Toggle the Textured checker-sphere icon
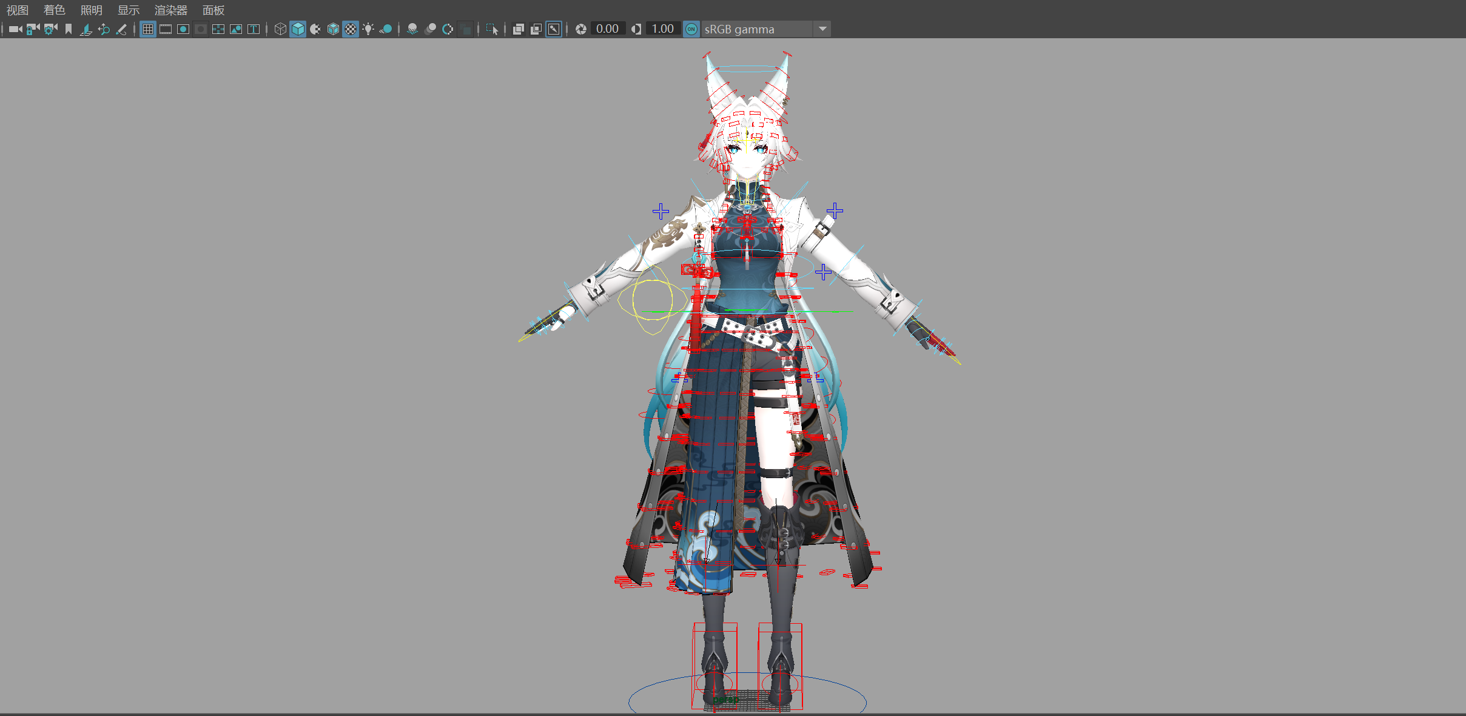The width and height of the screenshot is (1466, 716). (351, 29)
